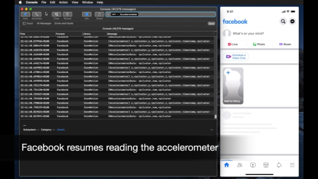Click the Now toolbar icon in Console
The height and width of the screenshot is (179, 318).
25,14
